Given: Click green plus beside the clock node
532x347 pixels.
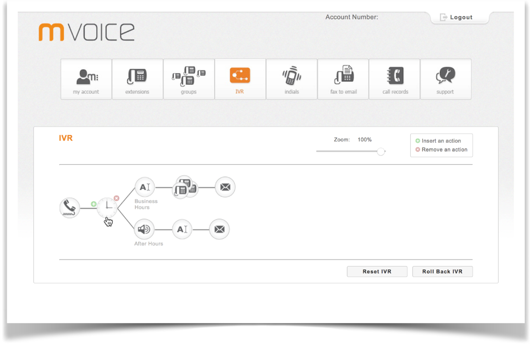Looking at the screenshot, I should tap(94, 204).
